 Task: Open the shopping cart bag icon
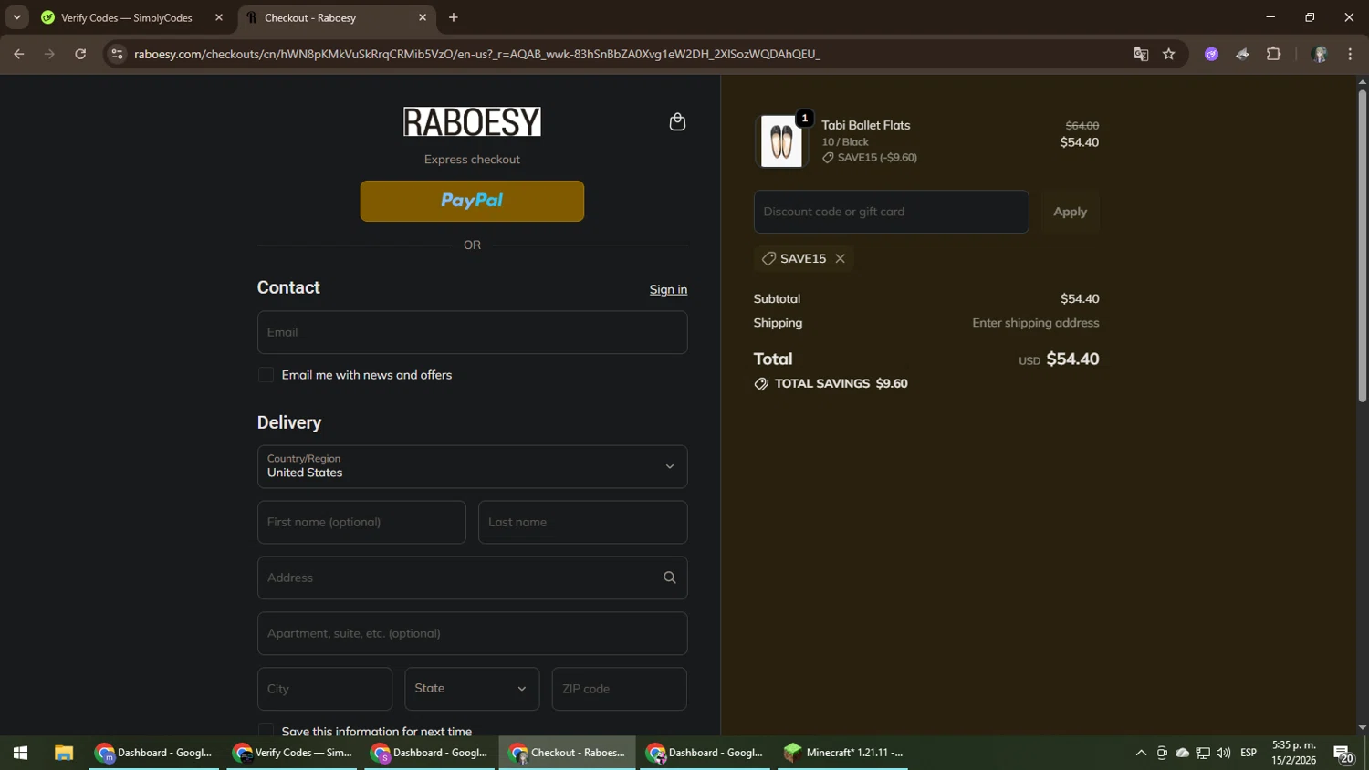coord(677,122)
